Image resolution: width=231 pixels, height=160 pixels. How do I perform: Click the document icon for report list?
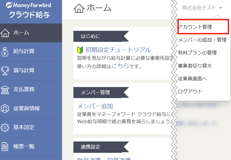6,147
